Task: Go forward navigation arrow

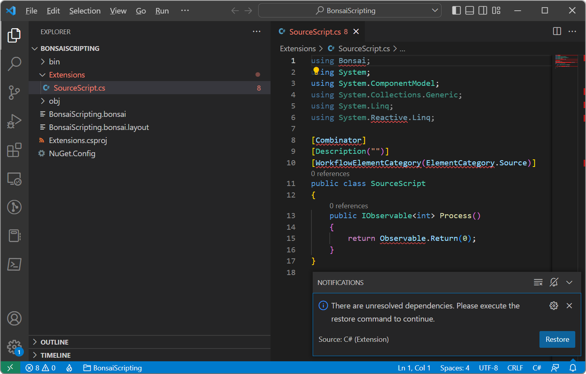Action: (249, 10)
